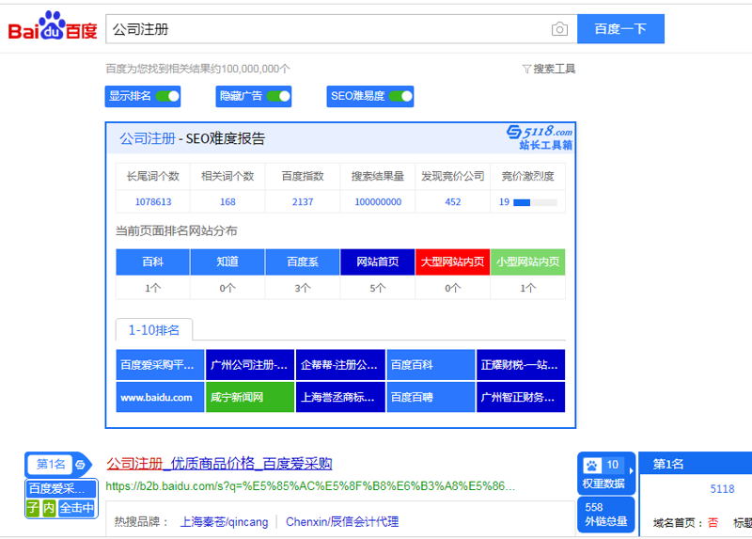
Task: Open brand link 上海秦苍/qincang
Action: 224,522
